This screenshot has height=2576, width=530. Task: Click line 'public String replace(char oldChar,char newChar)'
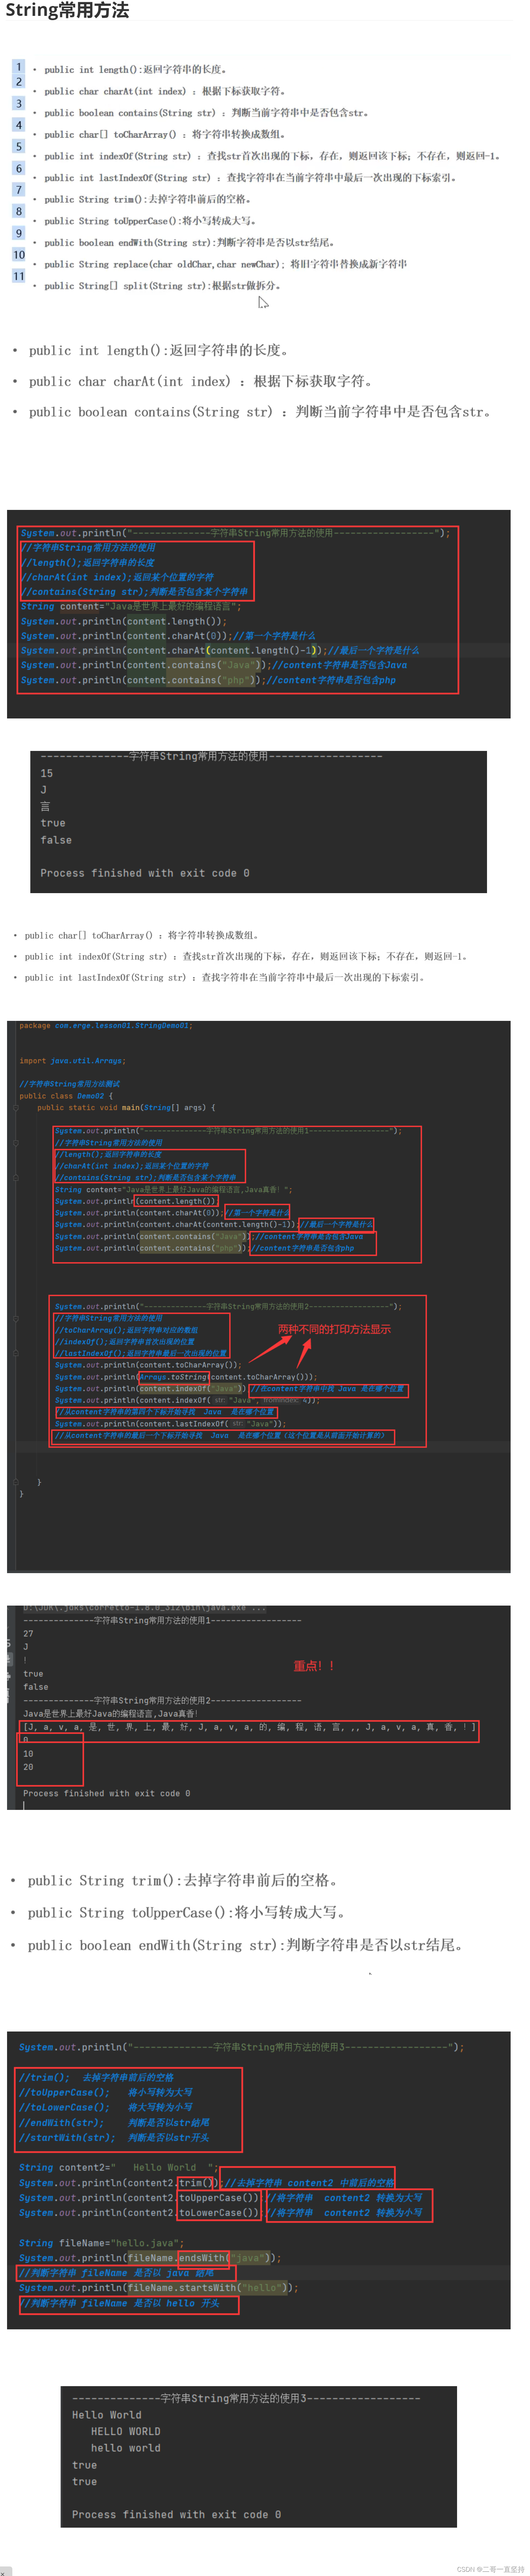click(226, 264)
